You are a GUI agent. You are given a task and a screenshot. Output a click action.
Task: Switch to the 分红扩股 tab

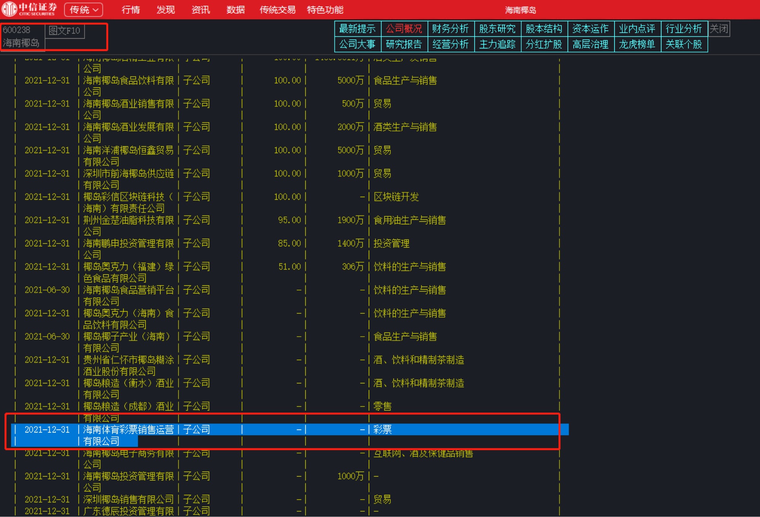[544, 44]
